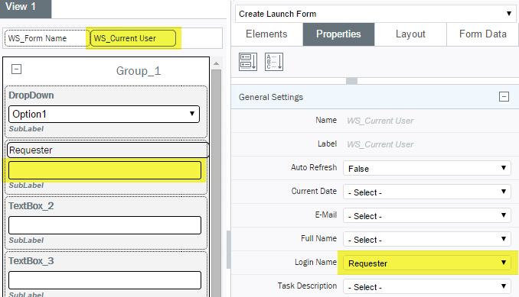The width and height of the screenshot is (519, 297).
Task: Open the Login Name Requester dropdown
Action: pos(426,263)
